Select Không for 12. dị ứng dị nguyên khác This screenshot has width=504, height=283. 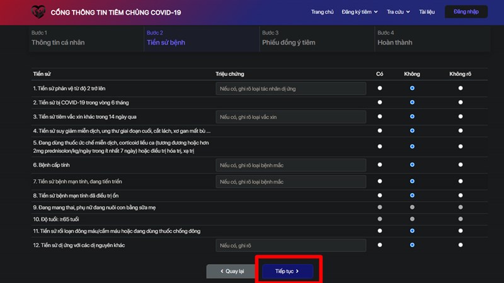click(x=412, y=245)
